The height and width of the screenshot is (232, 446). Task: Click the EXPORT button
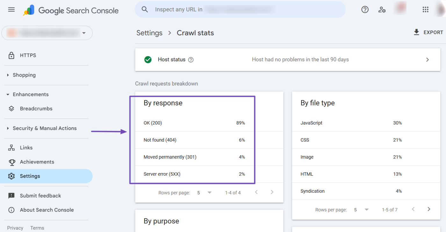(428, 32)
